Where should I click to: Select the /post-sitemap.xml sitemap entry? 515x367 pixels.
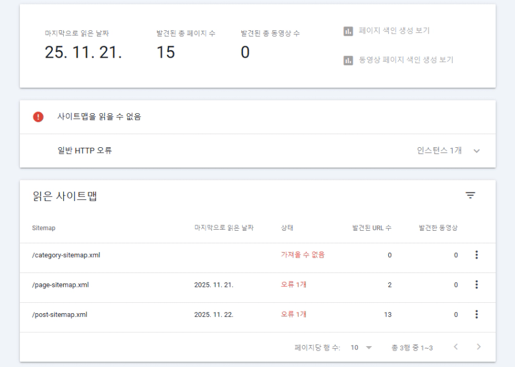pyautogui.click(x=60, y=315)
